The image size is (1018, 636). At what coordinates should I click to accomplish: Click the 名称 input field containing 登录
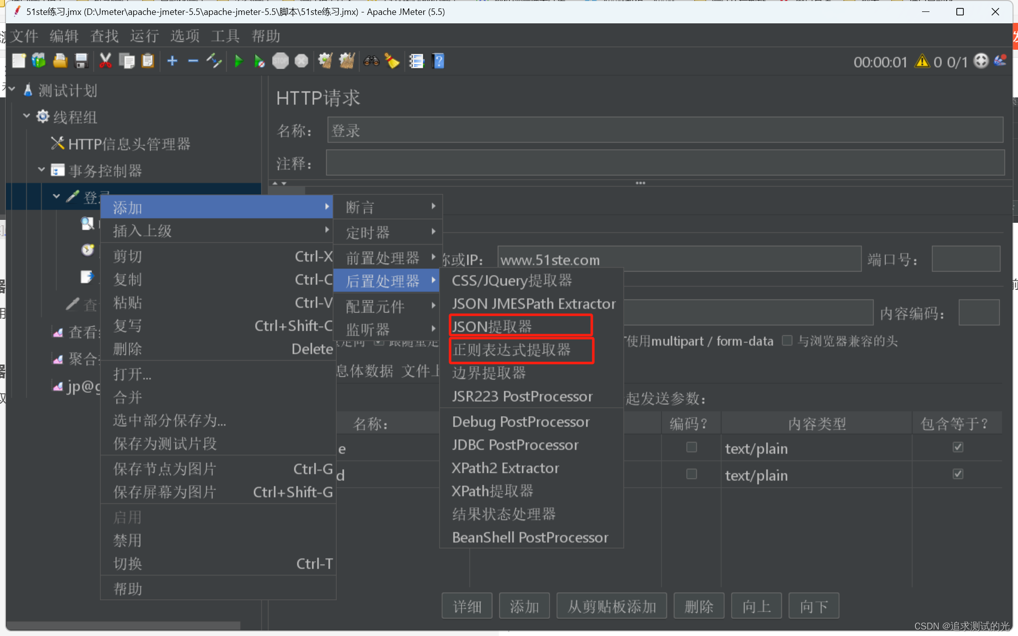665,130
